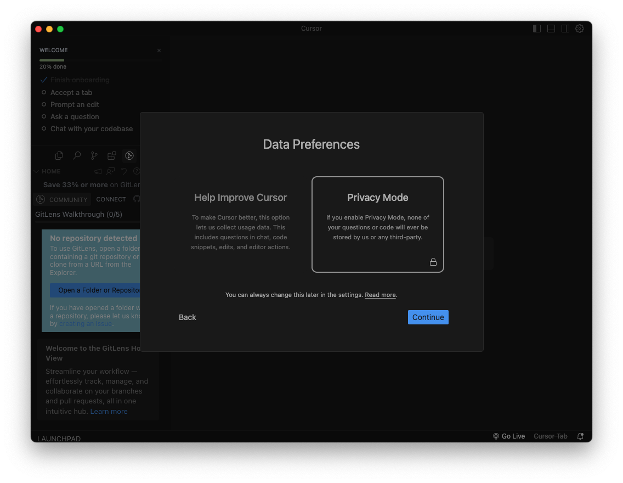Viewport: 623px width, 483px height.
Task: Click the notifications bell in status bar
Action: pos(580,436)
